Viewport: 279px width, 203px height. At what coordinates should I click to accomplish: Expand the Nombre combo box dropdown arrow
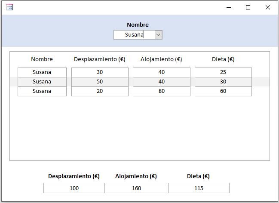click(x=158, y=35)
